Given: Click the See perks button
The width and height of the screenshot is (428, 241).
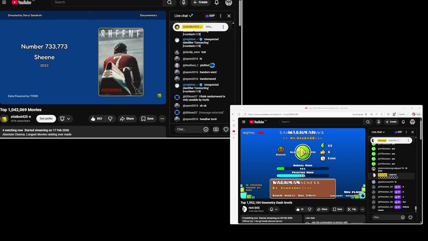Looking at the screenshot, I should [46, 118].
